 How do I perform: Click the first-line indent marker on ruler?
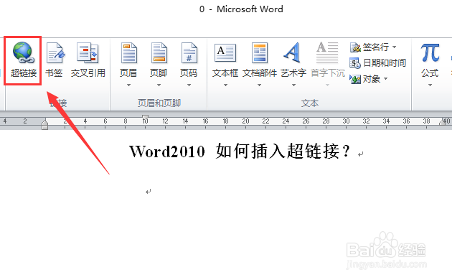pos(145,117)
